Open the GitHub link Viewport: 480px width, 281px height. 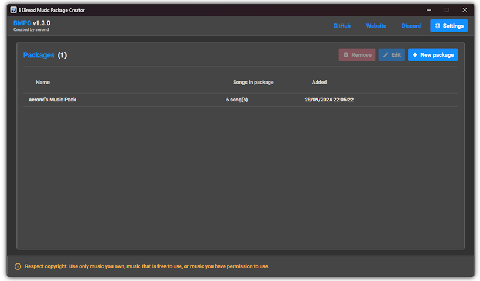(342, 26)
